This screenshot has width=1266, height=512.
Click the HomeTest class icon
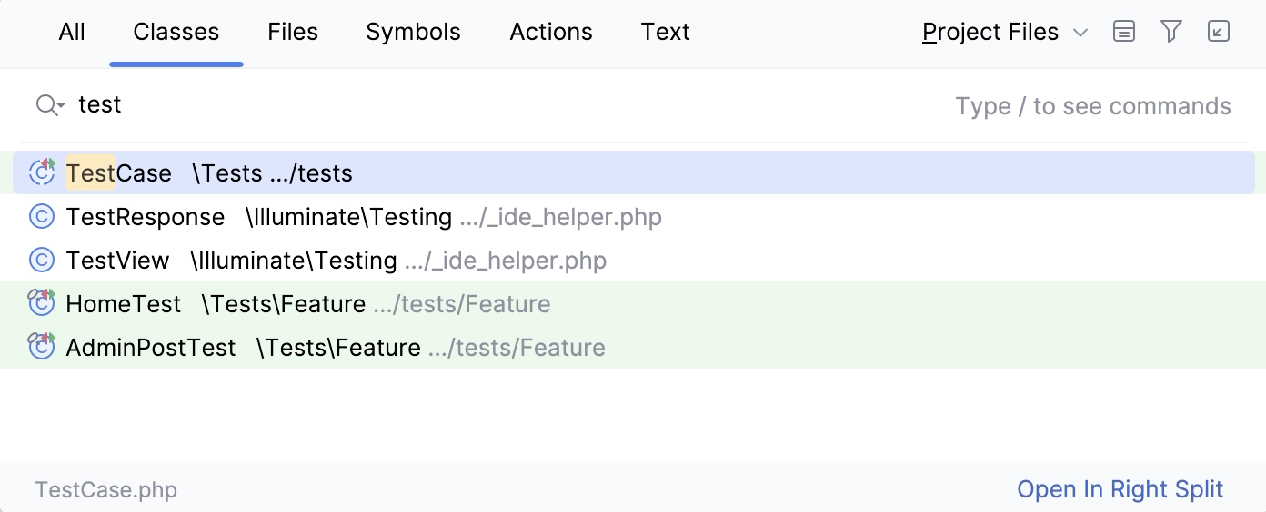42,303
